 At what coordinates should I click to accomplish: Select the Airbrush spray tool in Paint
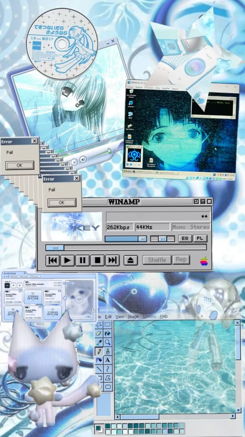[99, 360]
